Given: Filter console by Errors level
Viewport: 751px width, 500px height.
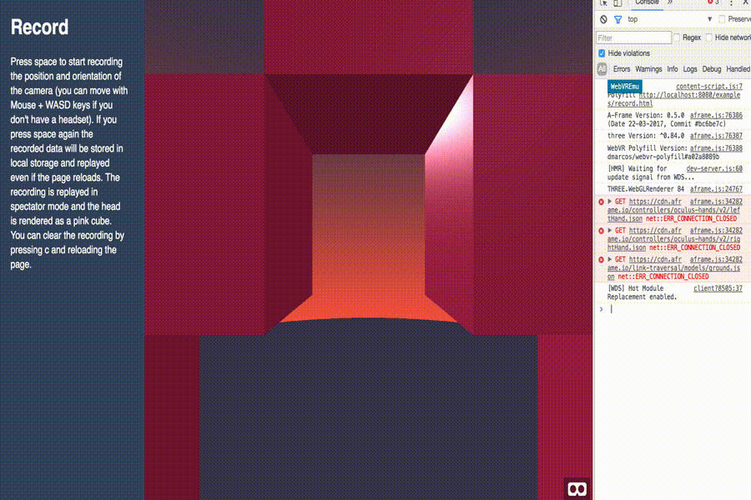Looking at the screenshot, I should tap(621, 69).
